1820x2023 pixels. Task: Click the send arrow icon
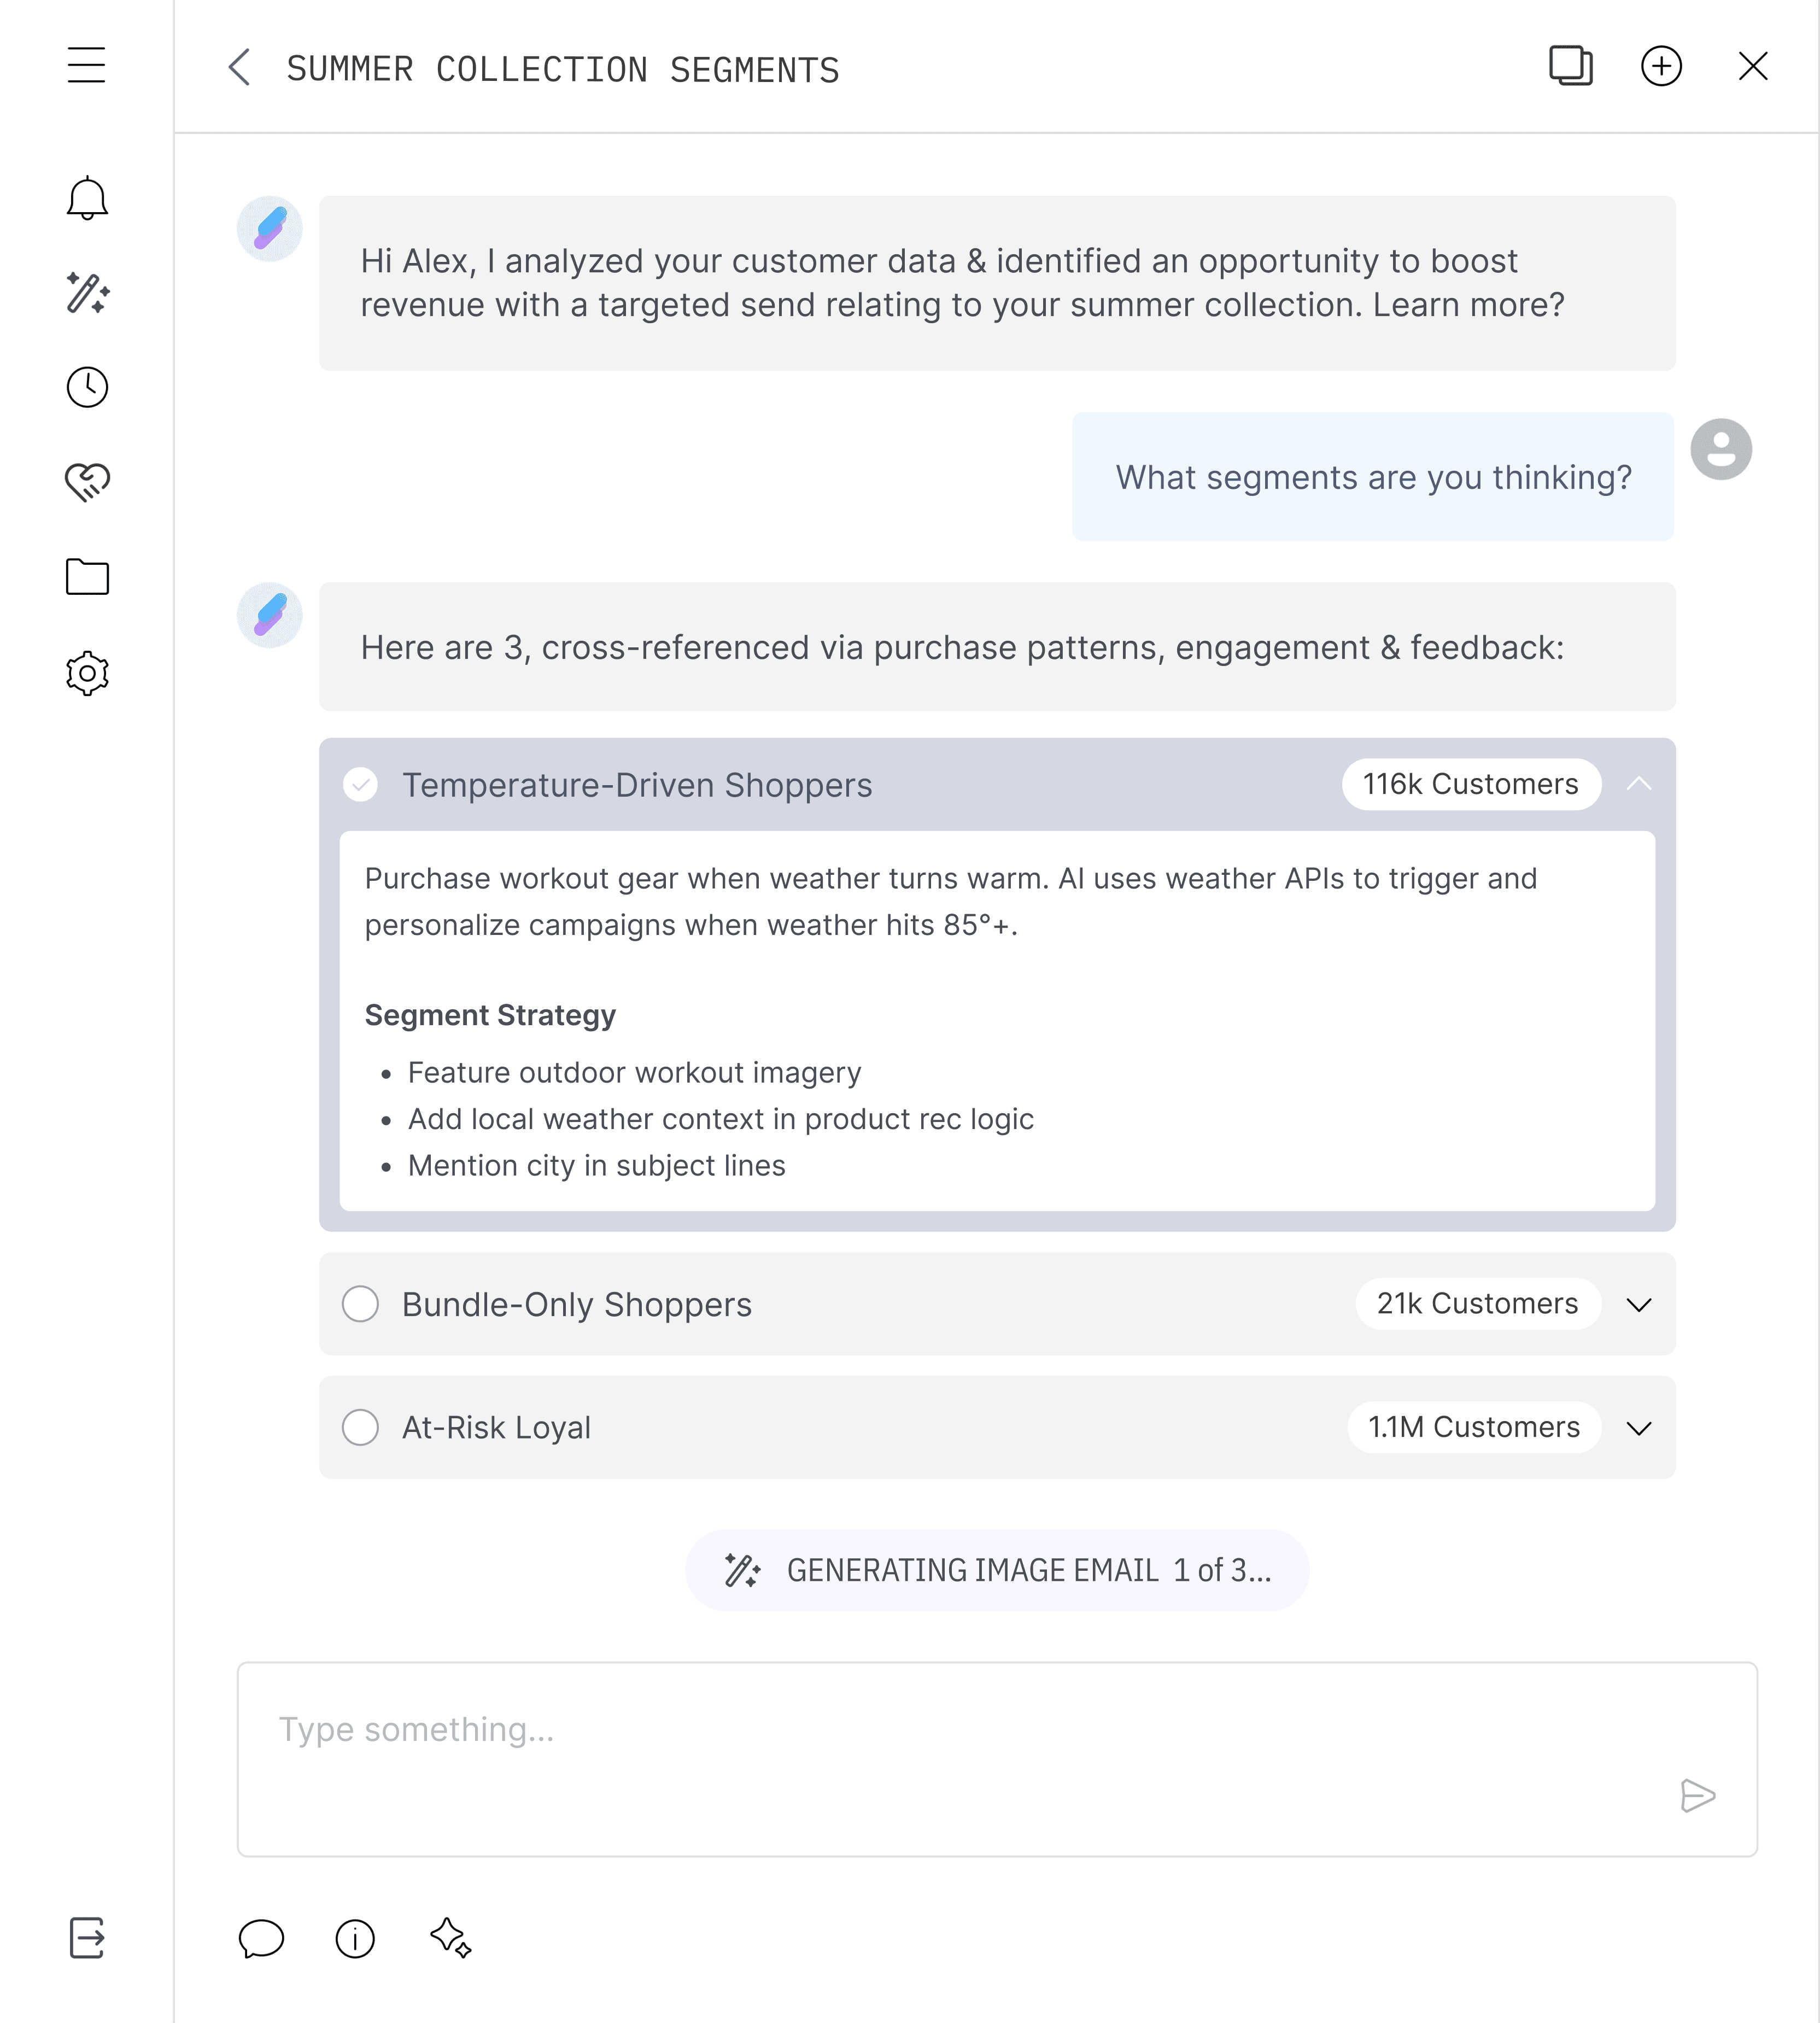(x=1697, y=1795)
